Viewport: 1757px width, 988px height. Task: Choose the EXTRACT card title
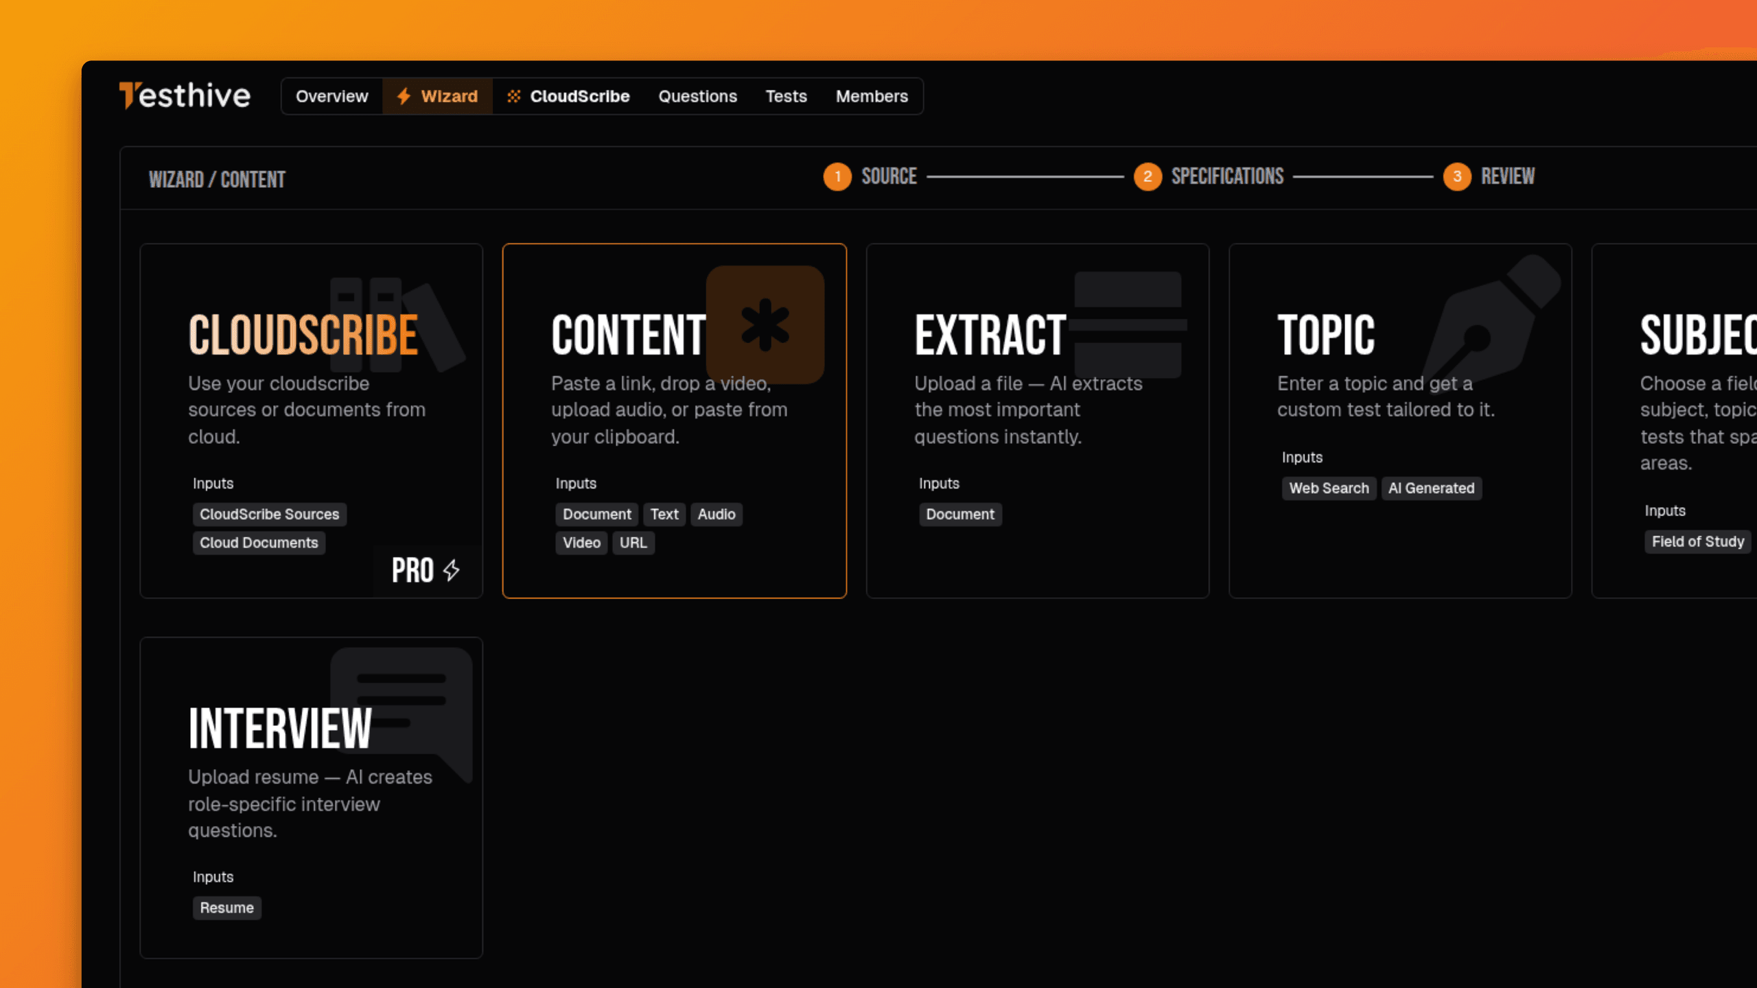coord(990,335)
